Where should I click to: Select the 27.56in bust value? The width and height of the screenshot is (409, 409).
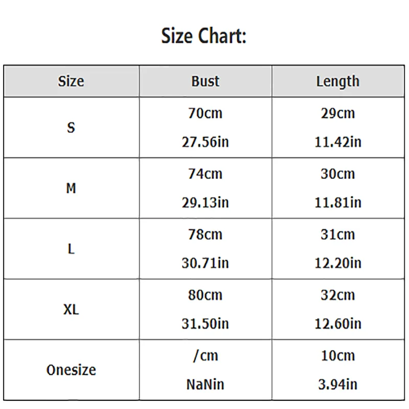(x=206, y=142)
